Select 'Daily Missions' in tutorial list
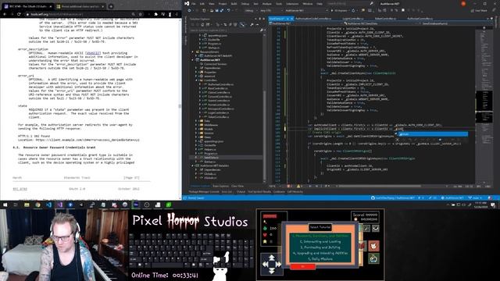Screen dimensions: 500x281 (320, 259)
